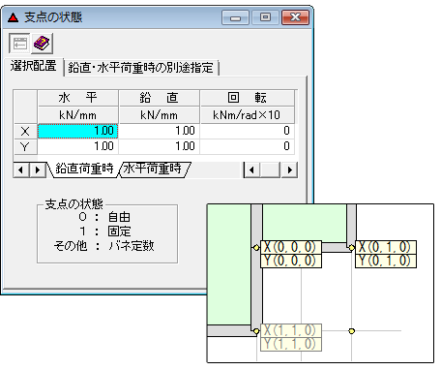Click the X(0, 1, 0) support label
Screen dimensions: 441x370
coord(386,247)
